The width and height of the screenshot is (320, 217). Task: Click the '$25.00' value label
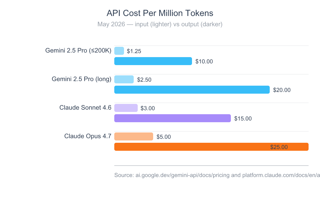pyautogui.click(x=279, y=147)
